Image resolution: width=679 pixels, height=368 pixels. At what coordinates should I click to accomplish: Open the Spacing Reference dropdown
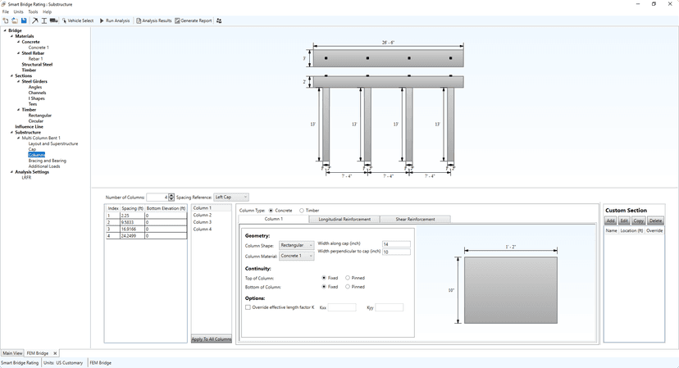click(x=230, y=198)
